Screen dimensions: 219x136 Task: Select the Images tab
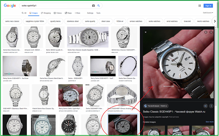33,13
